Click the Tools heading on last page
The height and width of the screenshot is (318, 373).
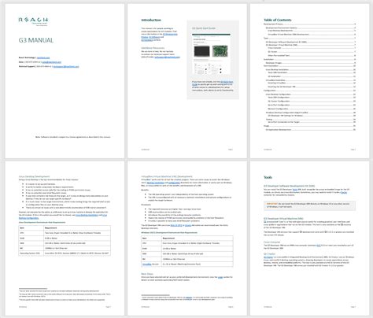pyautogui.click(x=268, y=177)
